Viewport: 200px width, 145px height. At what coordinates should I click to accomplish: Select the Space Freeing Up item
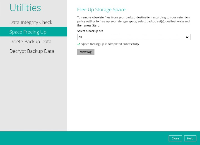pos(28,32)
